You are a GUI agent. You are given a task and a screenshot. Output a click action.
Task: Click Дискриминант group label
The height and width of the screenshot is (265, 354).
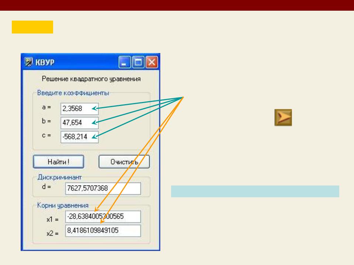tap(59, 177)
